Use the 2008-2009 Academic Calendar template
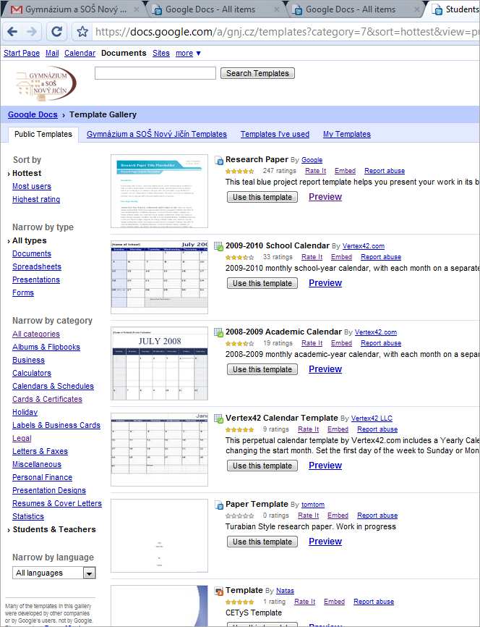 click(262, 369)
